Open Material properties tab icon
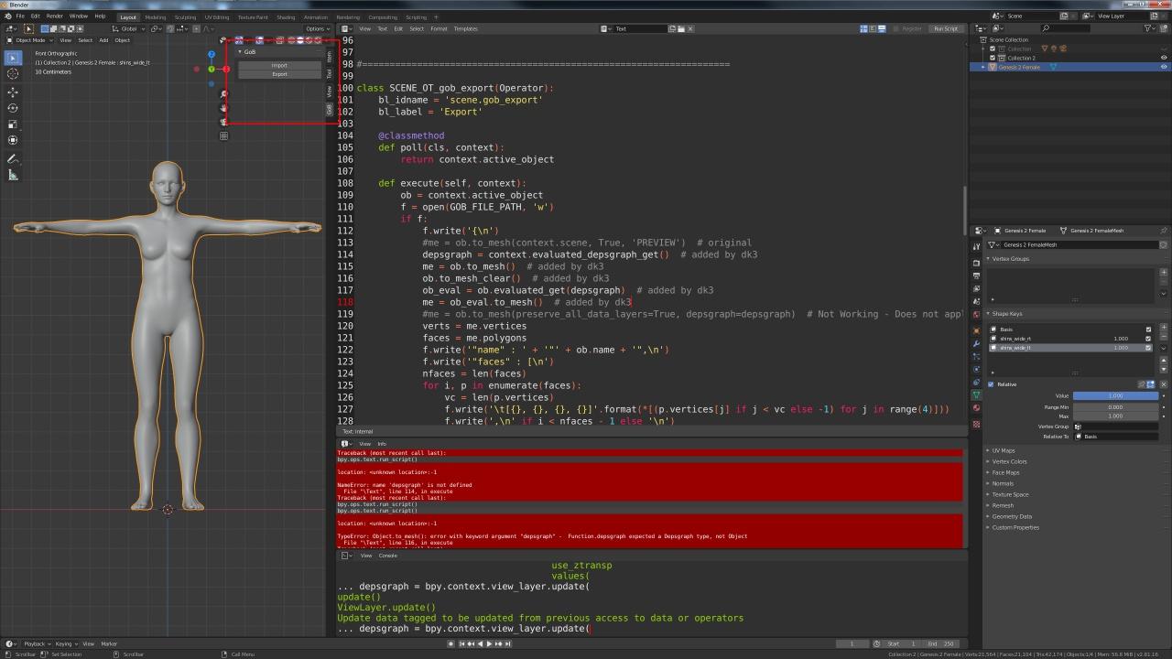The height and width of the screenshot is (659, 1172). point(976,407)
